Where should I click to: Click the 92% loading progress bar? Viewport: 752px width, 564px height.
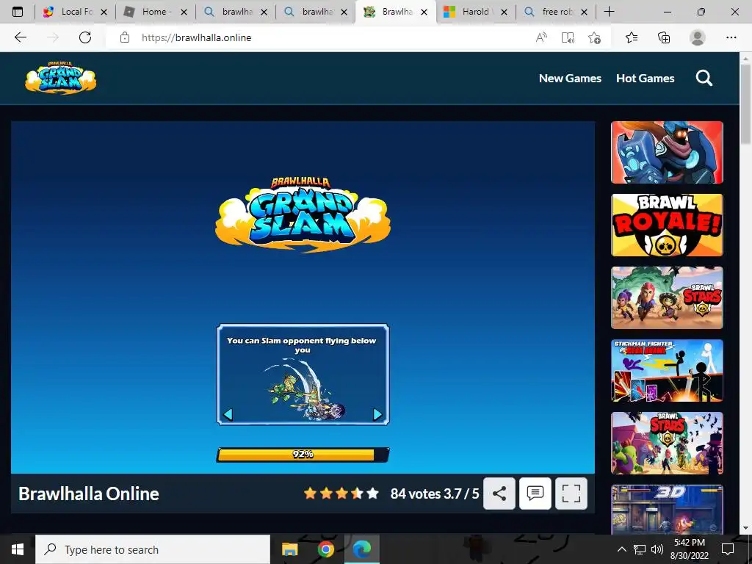(303, 454)
